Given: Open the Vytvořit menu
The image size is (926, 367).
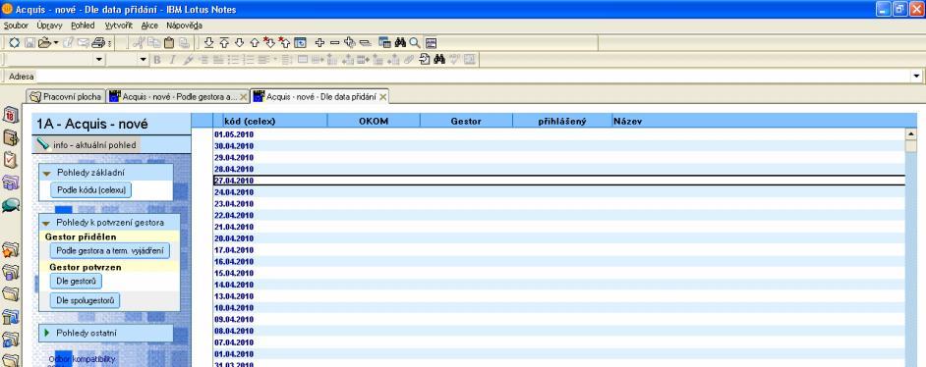Looking at the screenshot, I should 119,26.
